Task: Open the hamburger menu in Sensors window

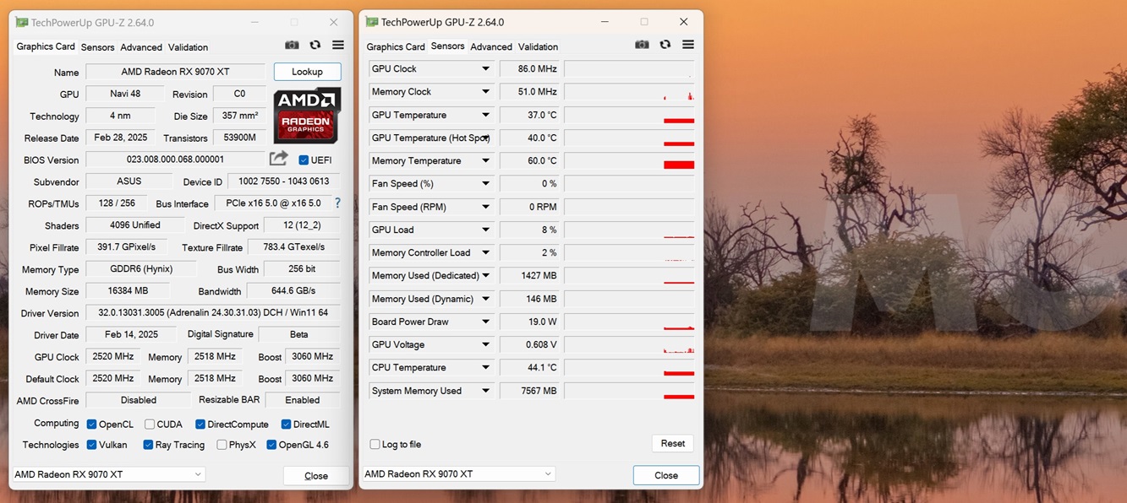Action: [688, 45]
